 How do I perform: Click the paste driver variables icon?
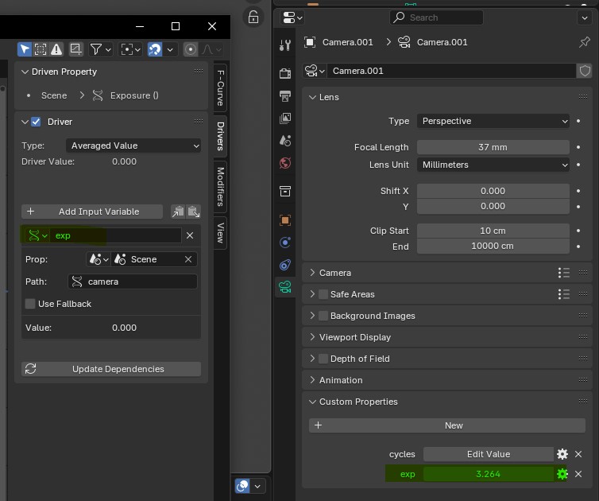(194, 212)
